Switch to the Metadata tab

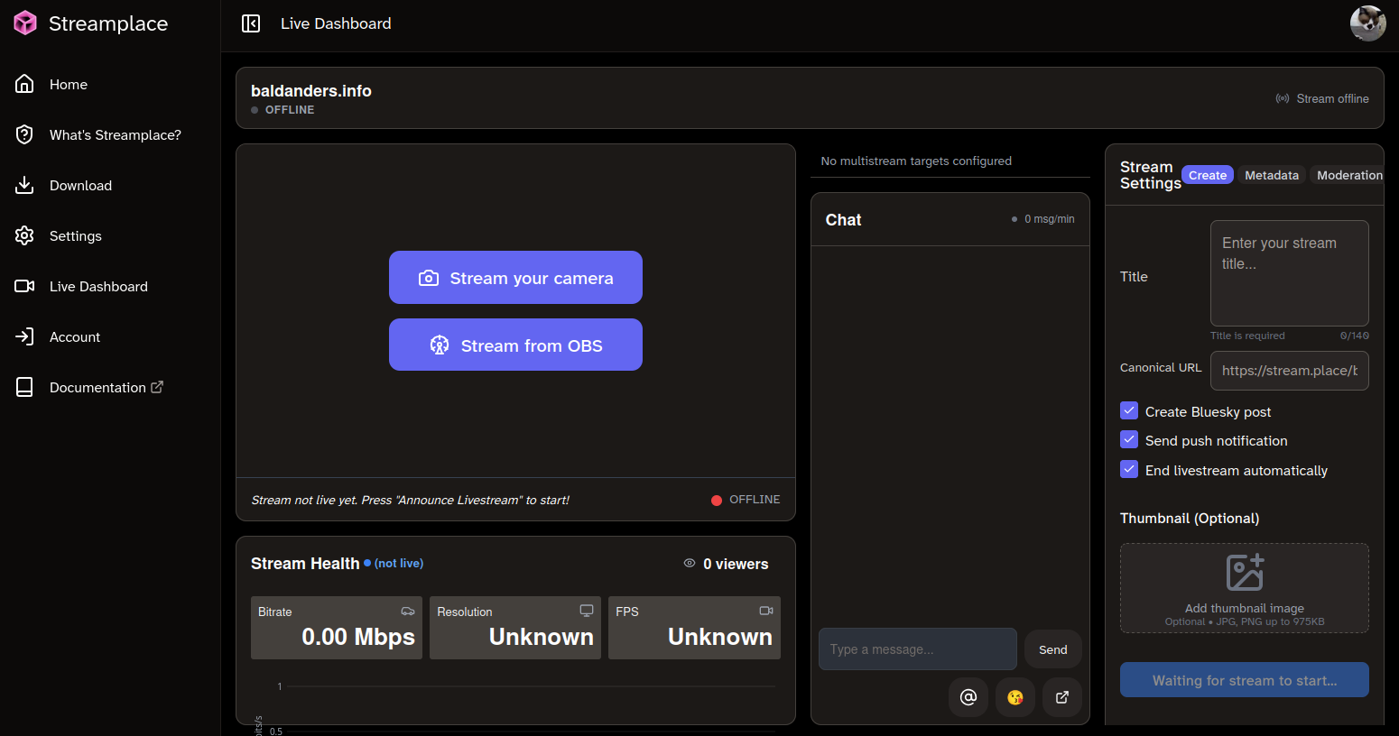(1272, 175)
